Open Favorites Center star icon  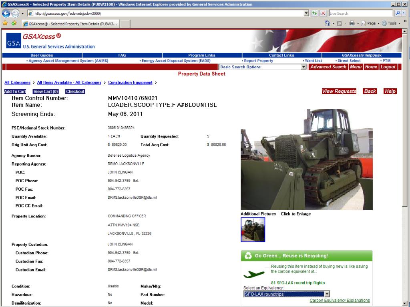coord(5,23)
